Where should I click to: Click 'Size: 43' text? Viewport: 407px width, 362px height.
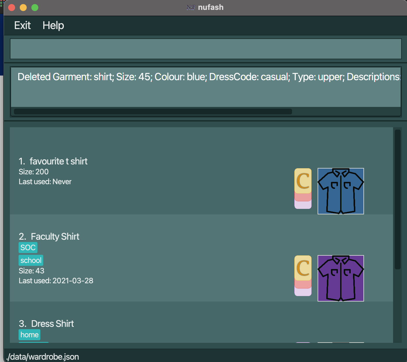pos(31,271)
